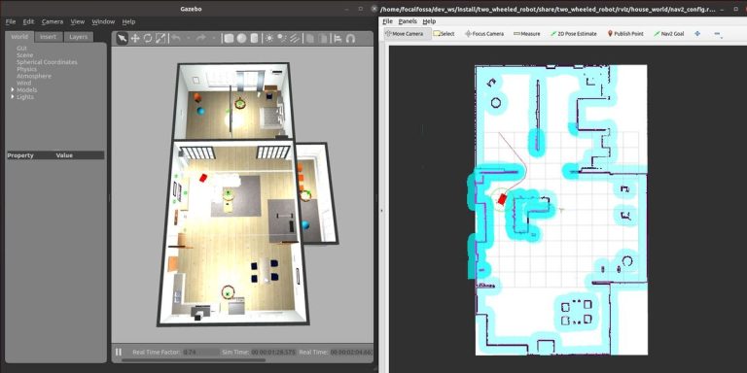Click the Property column header

pyautogui.click(x=20, y=155)
